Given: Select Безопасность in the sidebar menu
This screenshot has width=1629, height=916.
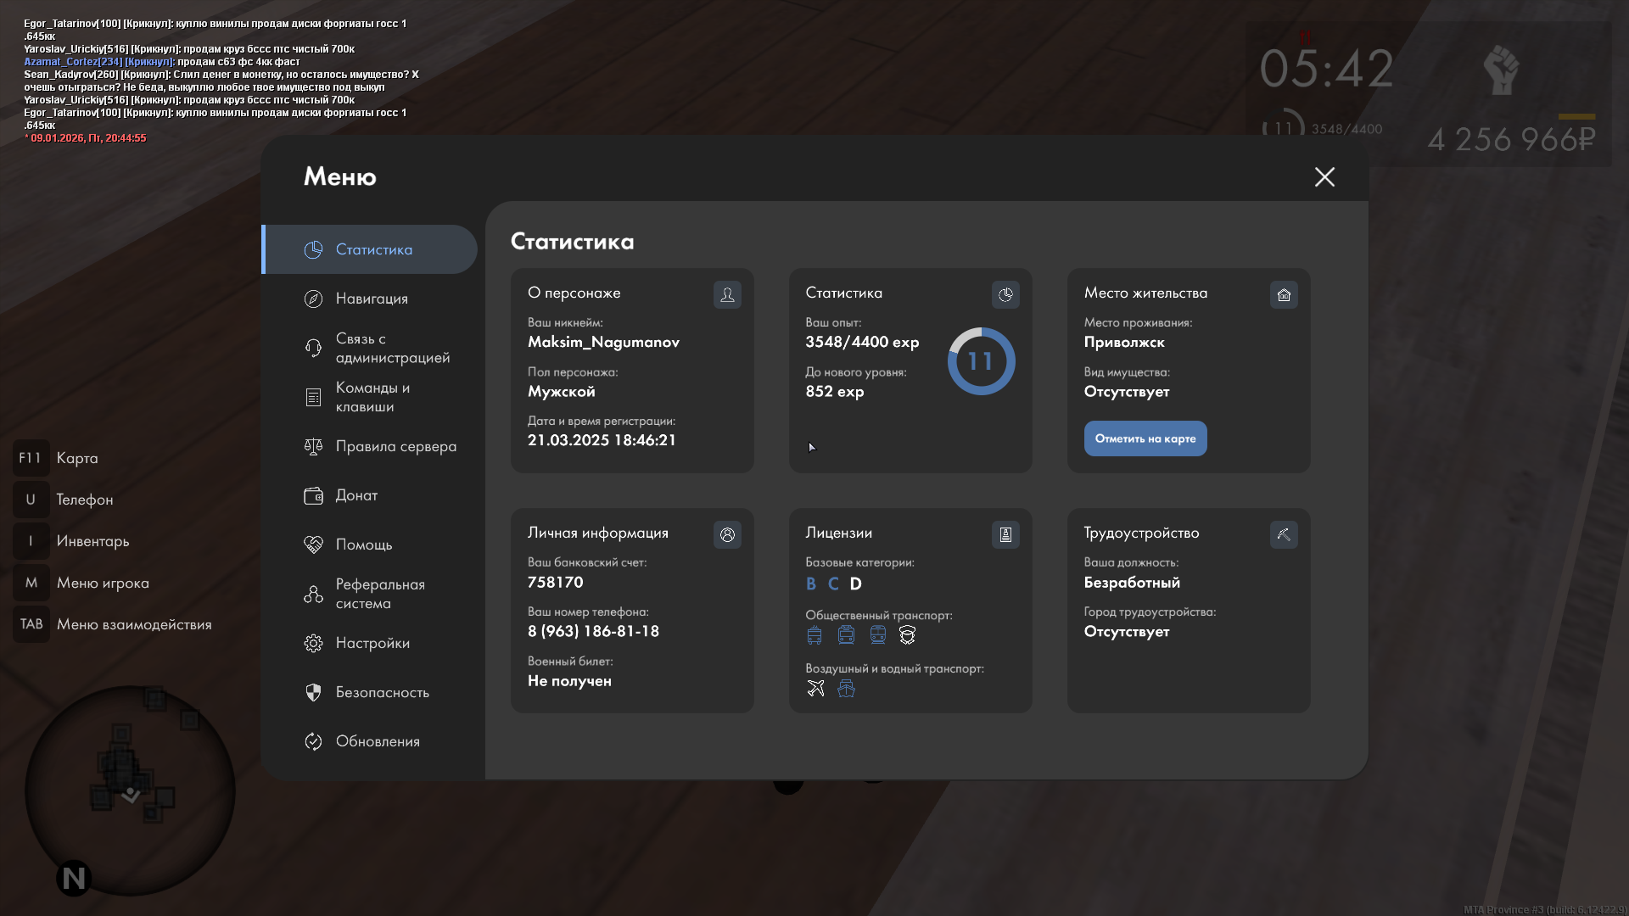Looking at the screenshot, I should tap(382, 692).
